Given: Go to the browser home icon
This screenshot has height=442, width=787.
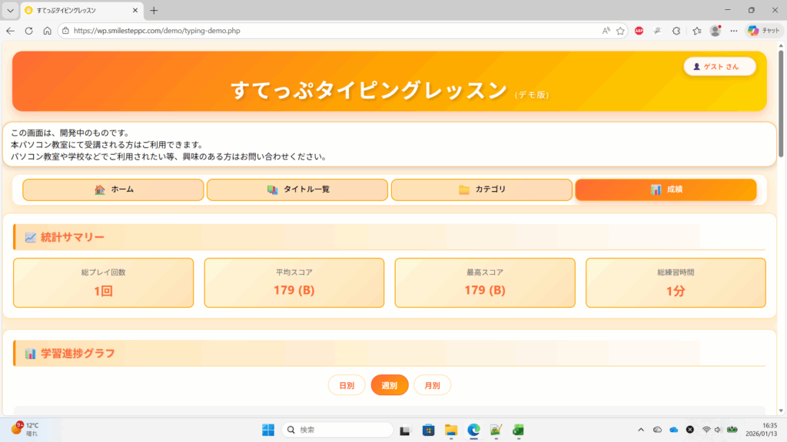Looking at the screenshot, I should 47,31.
